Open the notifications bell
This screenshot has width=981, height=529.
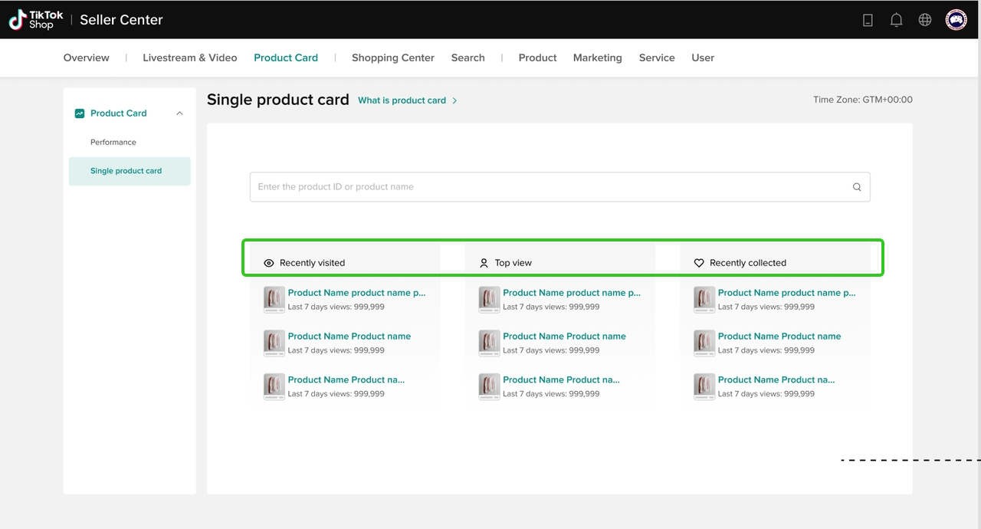click(x=896, y=21)
